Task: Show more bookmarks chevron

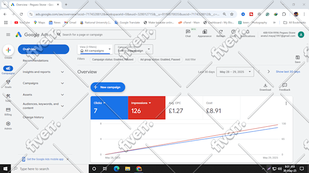Action: (x=274, y=23)
